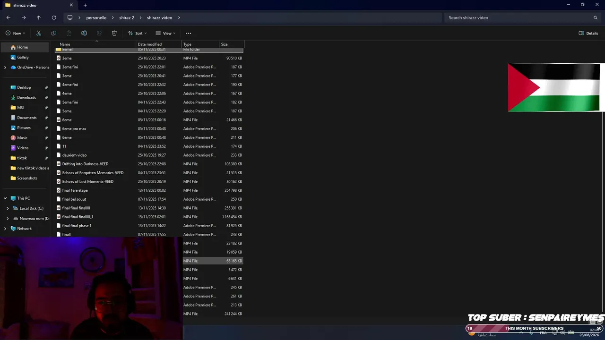This screenshot has width=605, height=340.
Task: Click the search magnifier icon
Action: [596, 17]
